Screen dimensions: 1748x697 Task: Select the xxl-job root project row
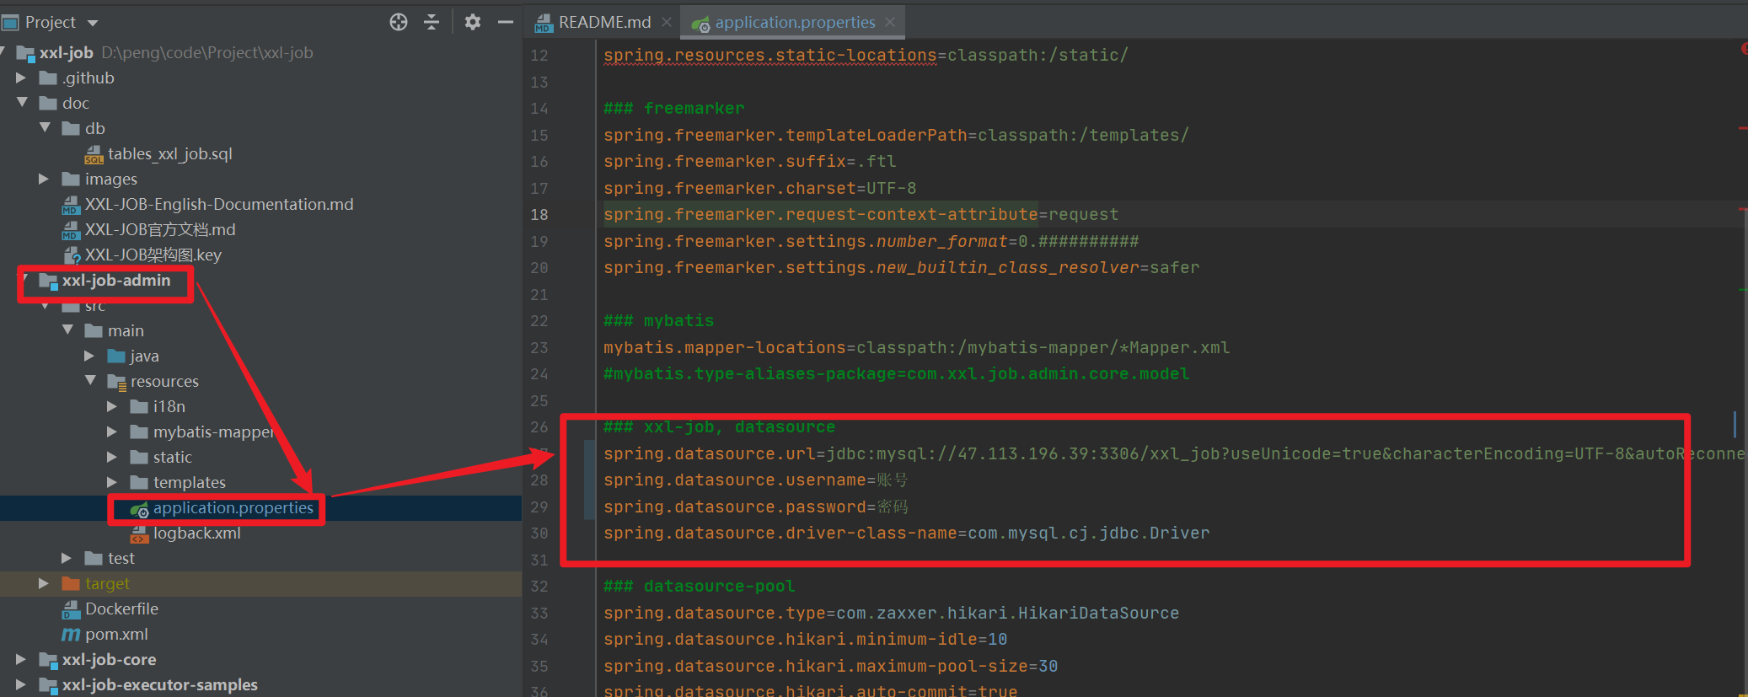coord(260,52)
